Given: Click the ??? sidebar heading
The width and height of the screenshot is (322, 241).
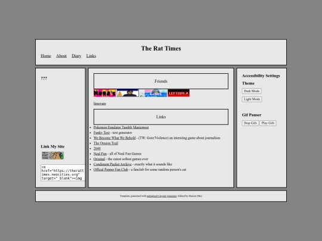Looking at the screenshot, I should pos(44,79).
